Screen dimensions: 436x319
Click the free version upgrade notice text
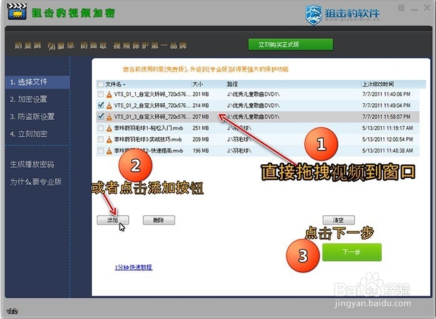point(206,69)
